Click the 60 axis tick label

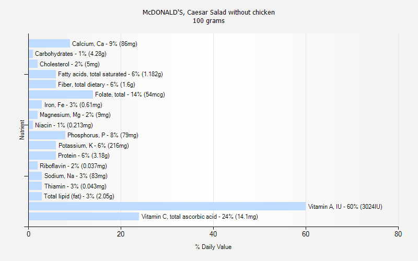pos(306,234)
